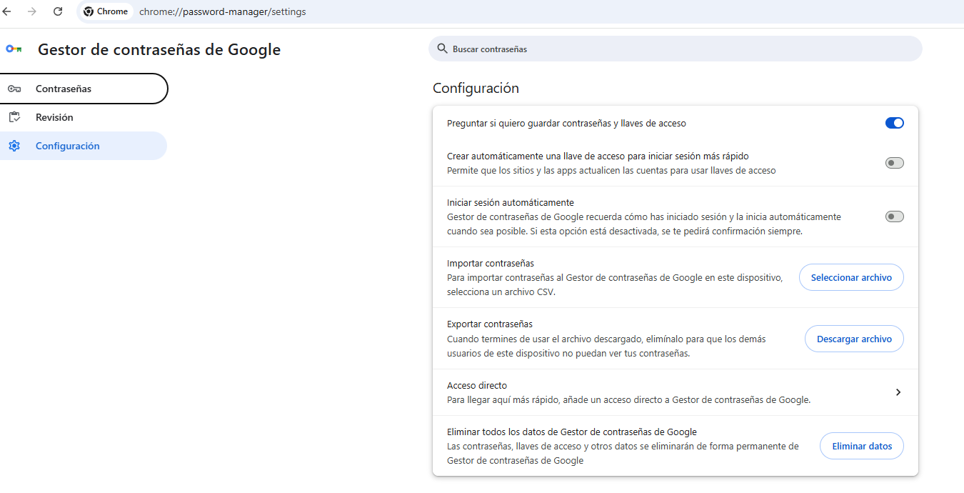Click the Crear automáticamente una llave text

(598, 156)
